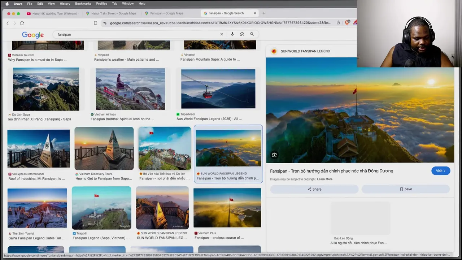Open the large sunset preview image
Viewport: 462px width, 260px height.
(x=360, y=110)
